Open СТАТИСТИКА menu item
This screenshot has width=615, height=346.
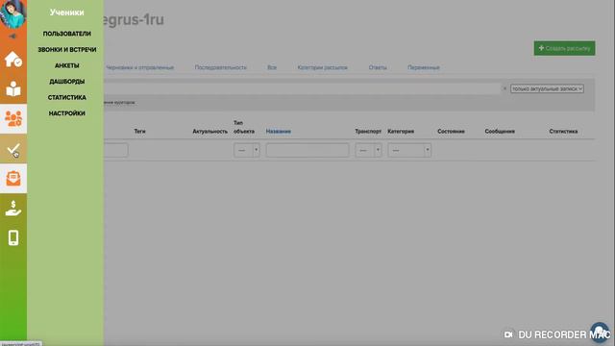pyautogui.click(x=66, y=97)
